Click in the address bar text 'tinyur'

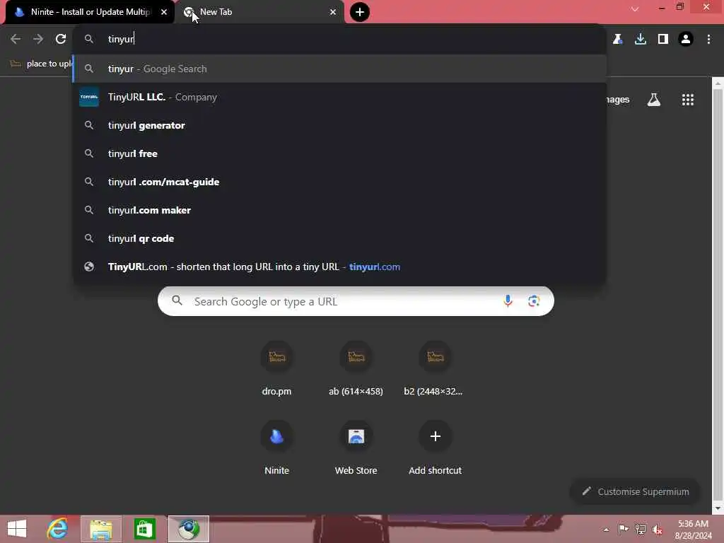(x=121, y=40)
